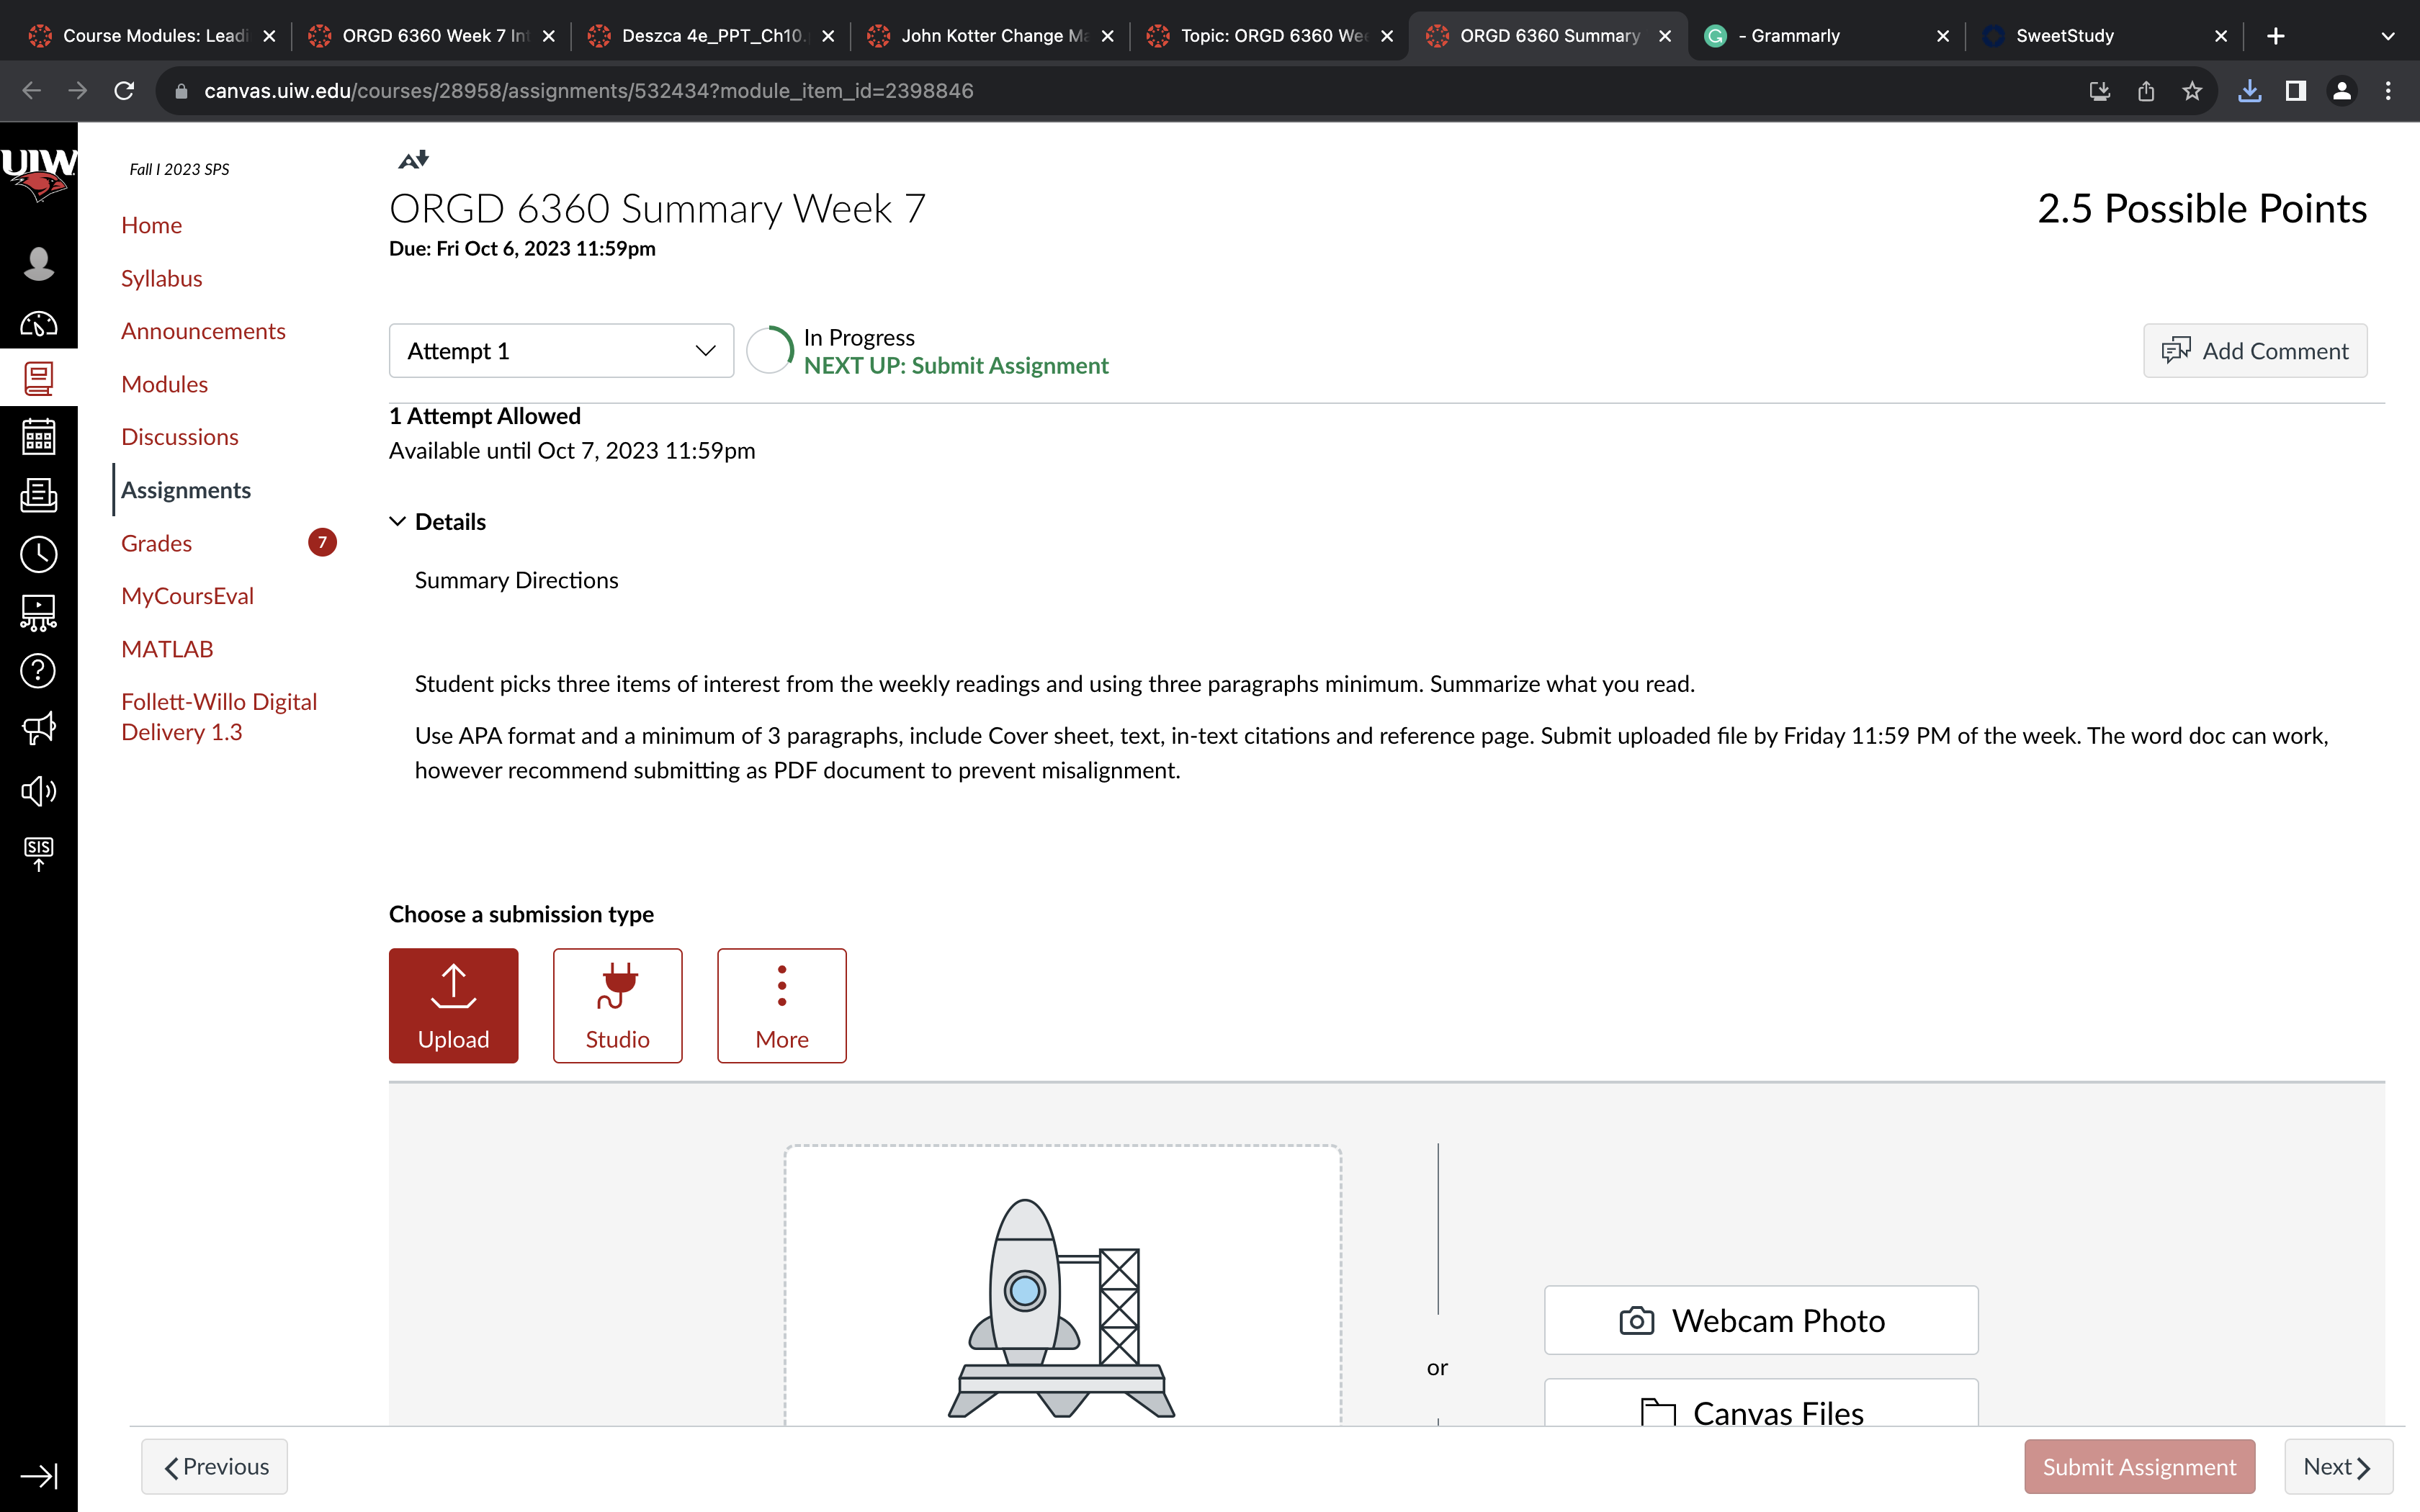Open the Dashboard icon in Canvas sidebar
2420x1512 pixels.
click(x=38, y=324)
